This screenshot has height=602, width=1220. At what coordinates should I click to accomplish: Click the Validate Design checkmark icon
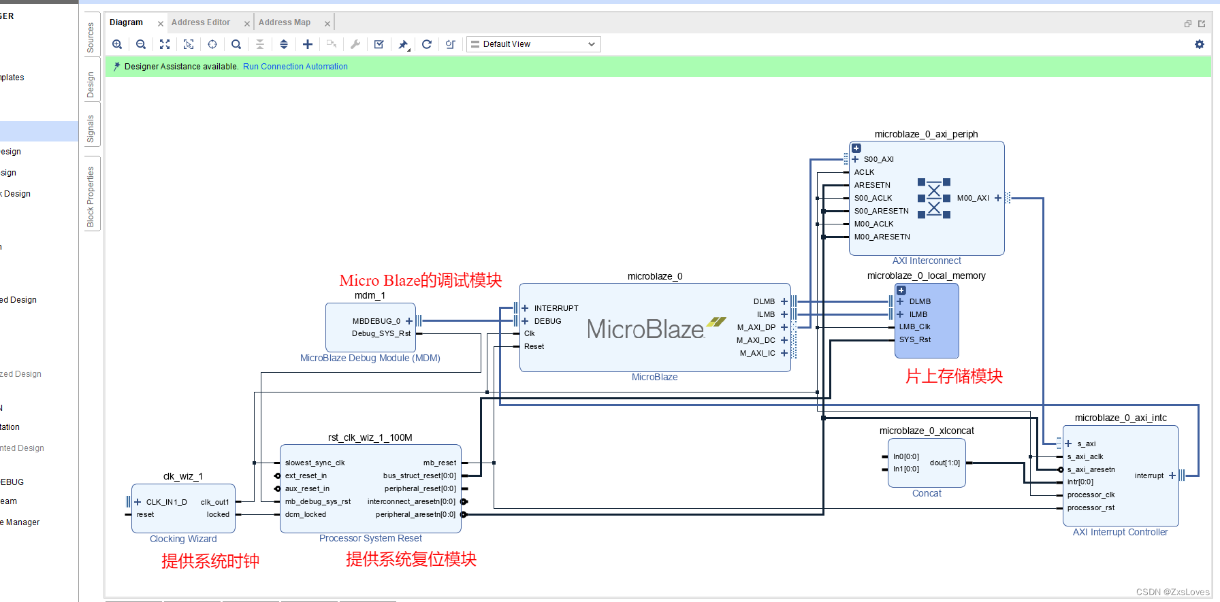(x=379, y=44)
